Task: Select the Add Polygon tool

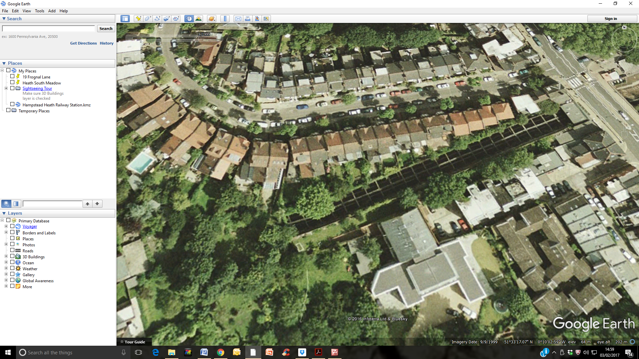Action: click(148, 19)
